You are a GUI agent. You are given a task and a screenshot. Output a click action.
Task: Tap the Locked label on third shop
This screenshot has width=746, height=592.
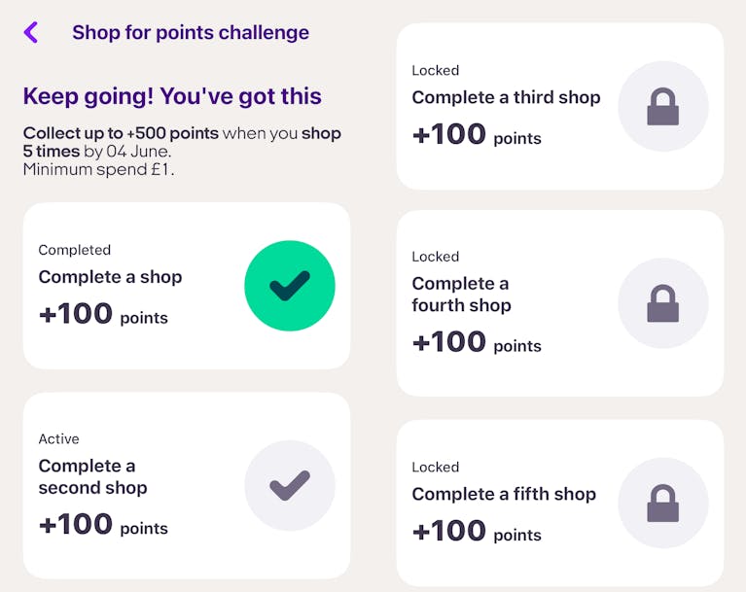coord(436,70)
